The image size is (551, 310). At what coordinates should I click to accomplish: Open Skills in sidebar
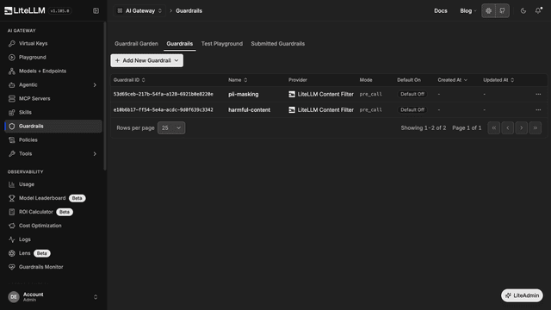[x=53, y=113]
